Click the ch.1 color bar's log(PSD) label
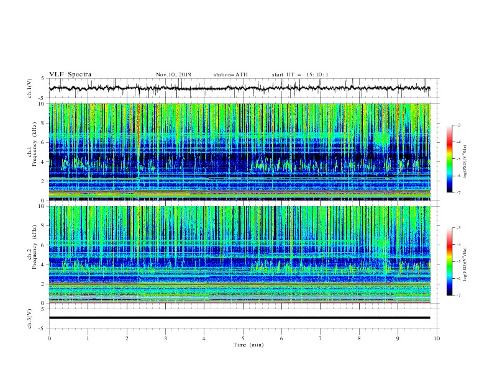Viewport: 492px width, 380px height. coord(465,162)
